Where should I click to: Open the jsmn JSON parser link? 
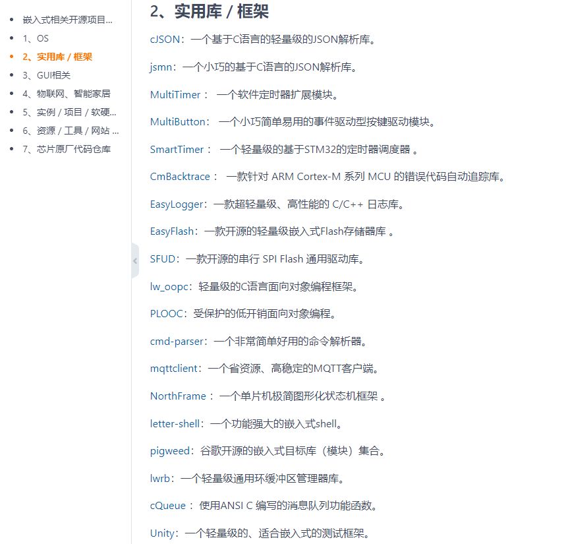[x=158, y=67]
